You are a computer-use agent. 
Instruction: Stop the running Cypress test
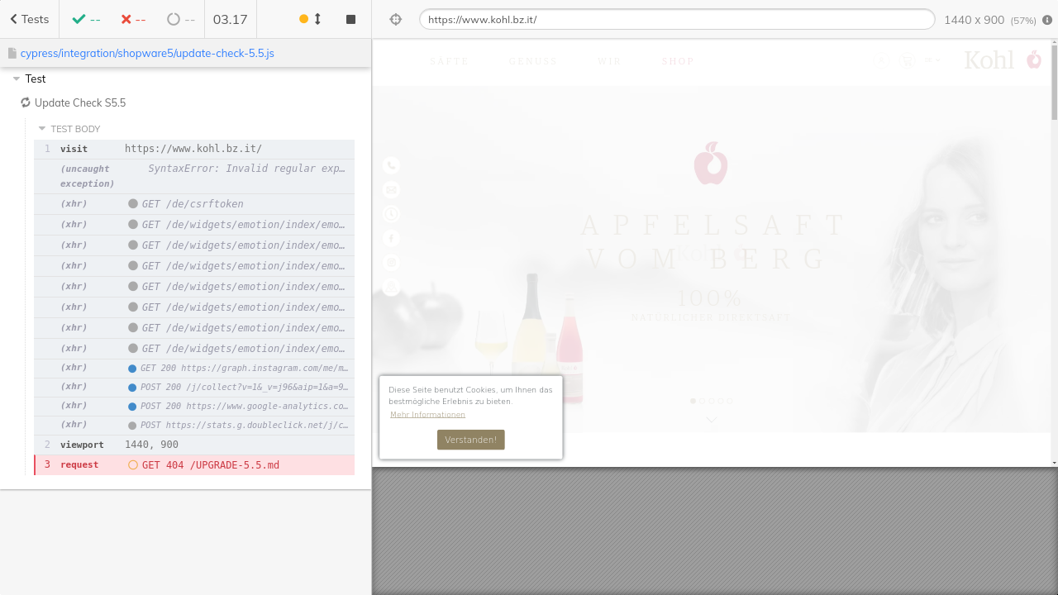(350, 19)
